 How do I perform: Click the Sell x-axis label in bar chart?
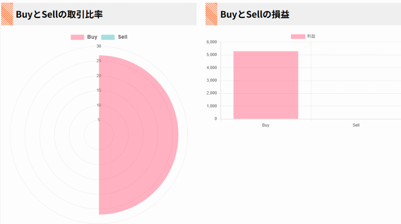pyautogui.click(x=356, y=125)
